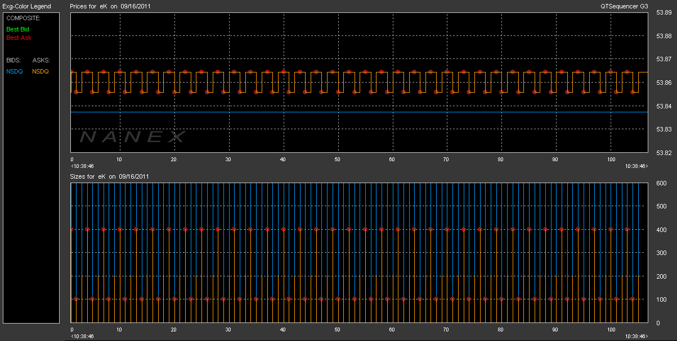Click the Exg-Color Legend panel title
The height and width of the screenshot is (341, 677).
(26, 7)
